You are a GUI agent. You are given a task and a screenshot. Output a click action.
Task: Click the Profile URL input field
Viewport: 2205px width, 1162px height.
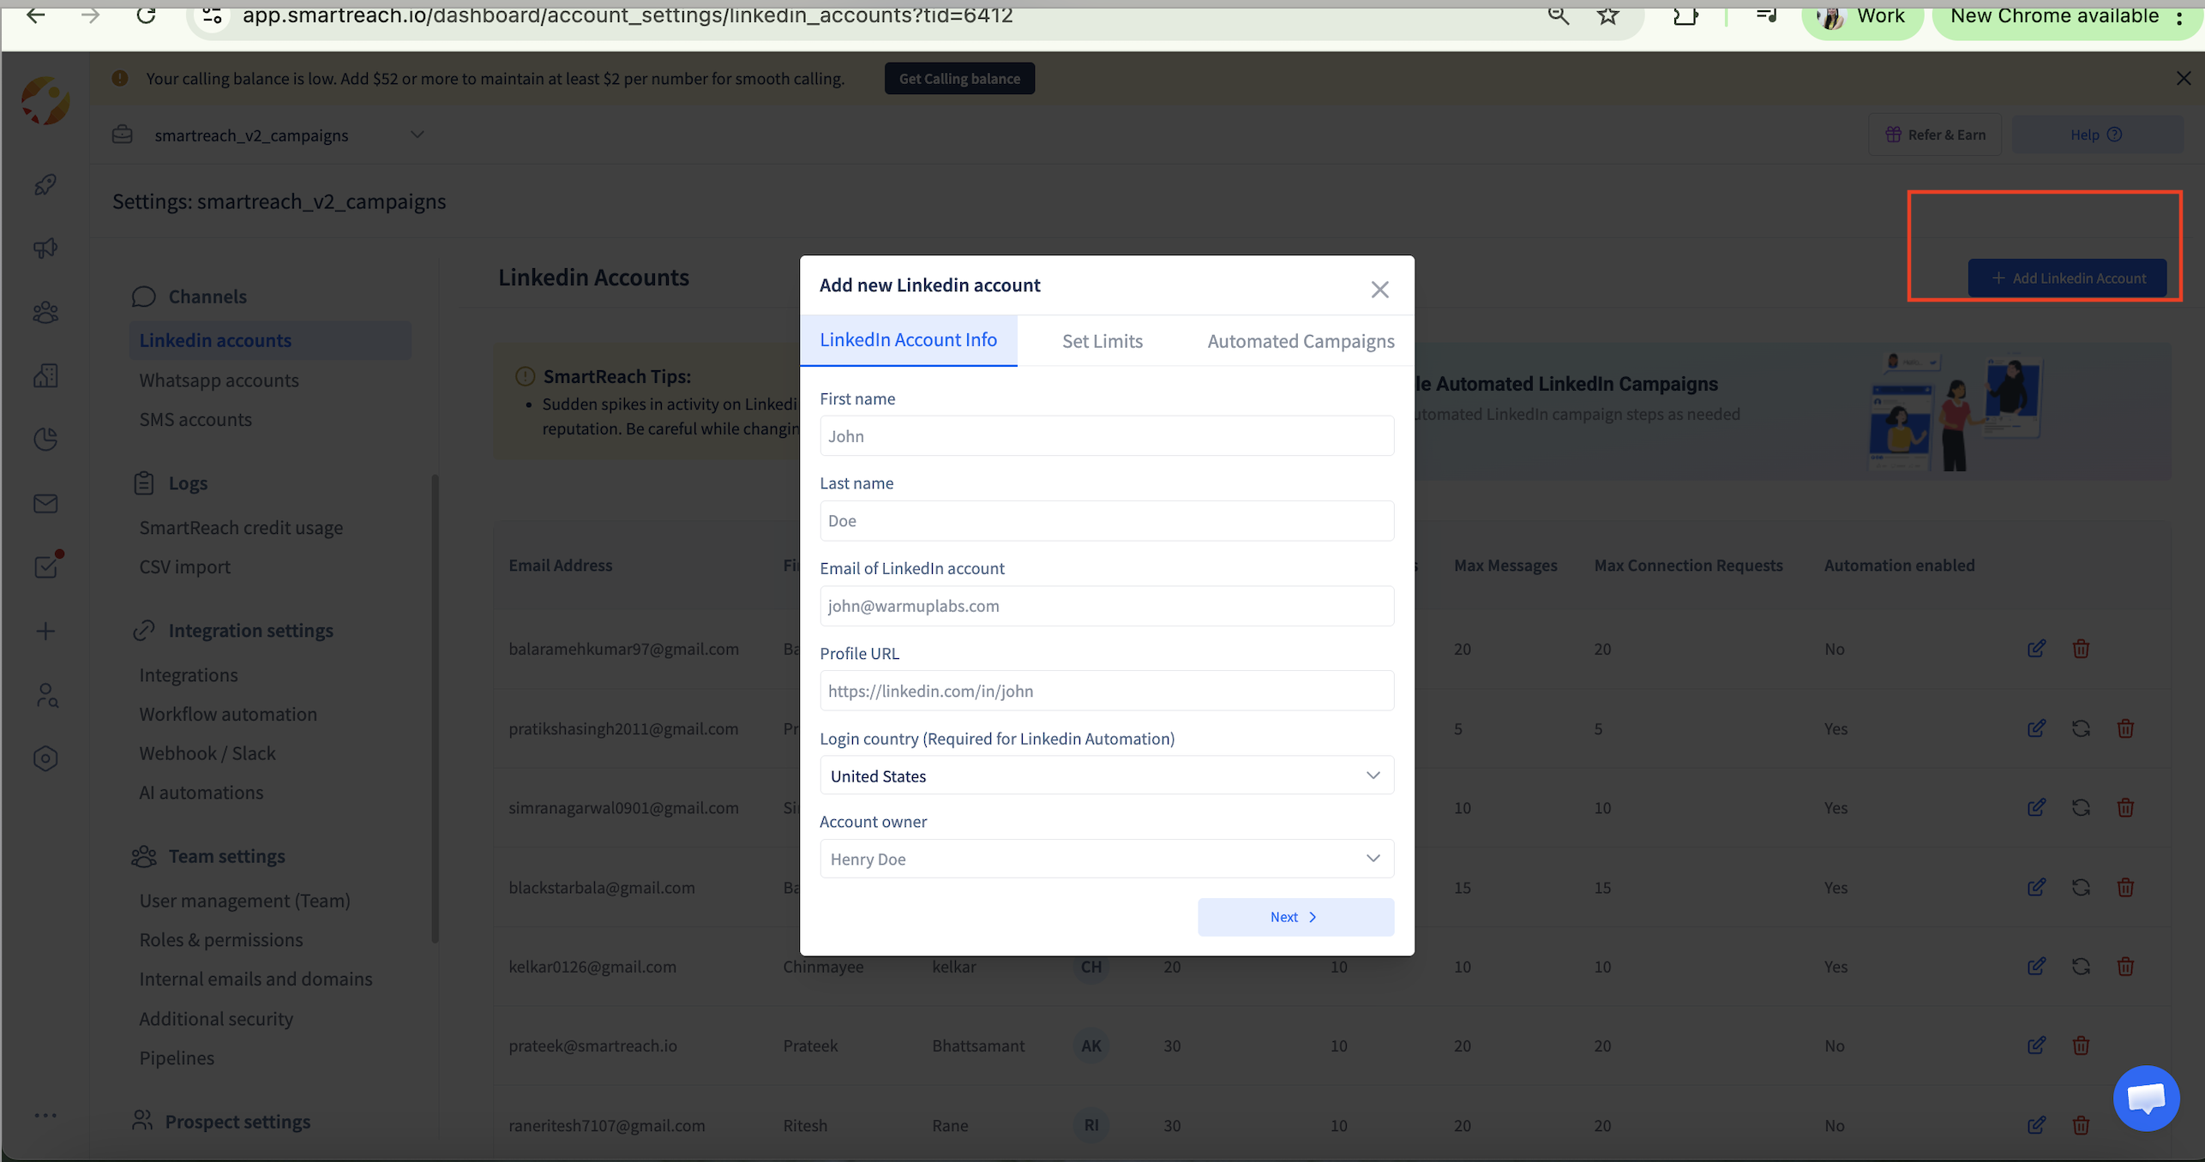pyautogui.click(x=1106, y=691)
